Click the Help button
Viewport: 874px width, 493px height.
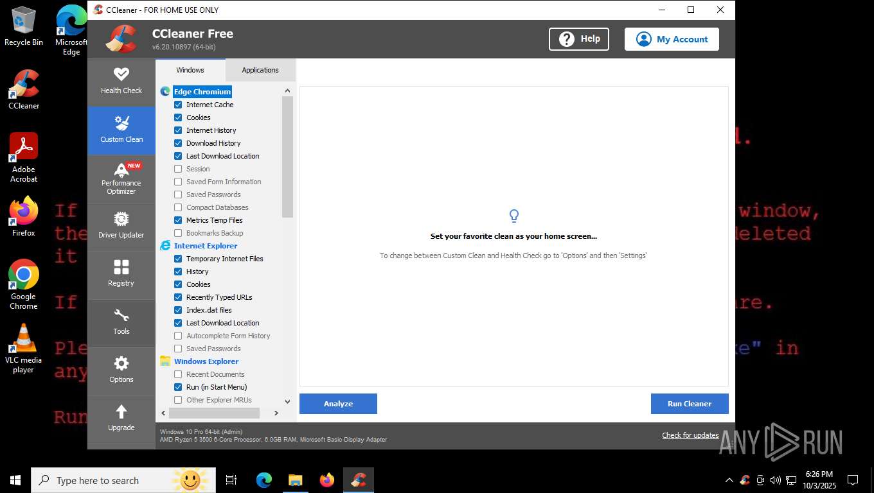coord(578,39)
